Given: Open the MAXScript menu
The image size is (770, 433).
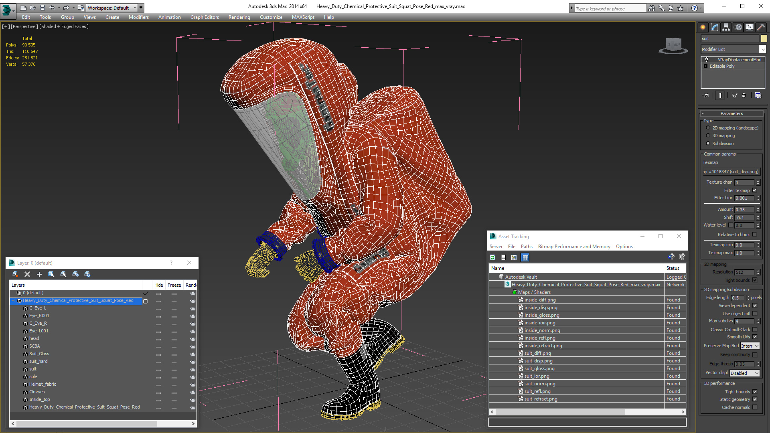Looking at the screenshot, I should 303,17.
